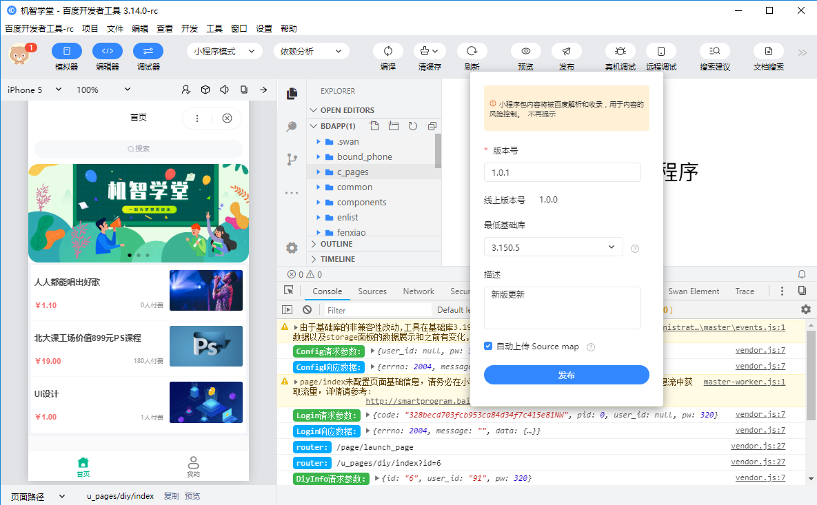Screen dimensions: 817x505
Task: Toggle 自动上传 Source map checkbox
Action: pos(488,346)
